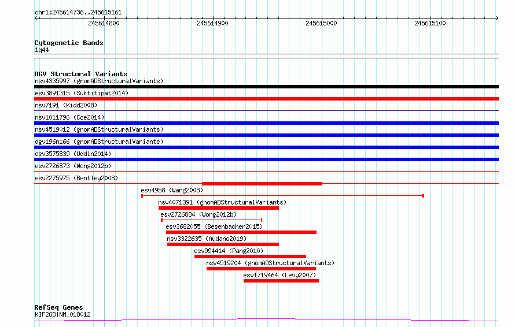The height and width of the screenshot is (327, 515).
Task: Select nsv1011796 (Coe2014) label
Action: [x=69, y=117]
